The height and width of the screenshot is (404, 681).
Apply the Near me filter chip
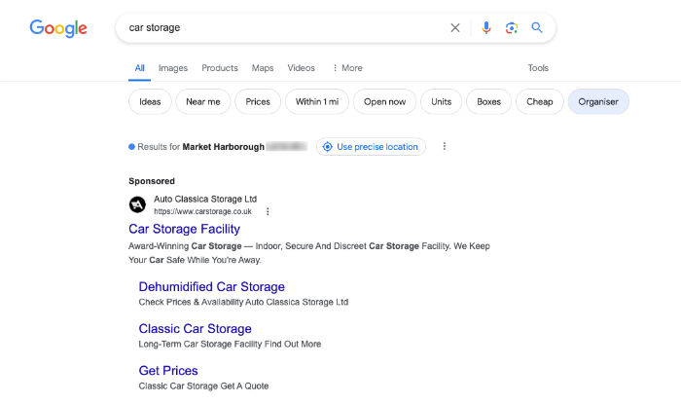point(202,101)
